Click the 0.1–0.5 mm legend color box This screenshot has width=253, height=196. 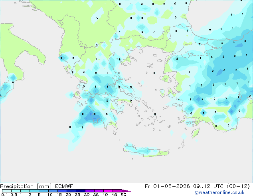[7, 191]
